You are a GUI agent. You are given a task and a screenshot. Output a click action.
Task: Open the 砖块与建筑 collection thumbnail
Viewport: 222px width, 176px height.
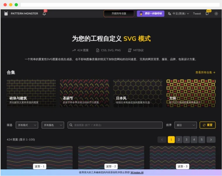tap(31, 93)
